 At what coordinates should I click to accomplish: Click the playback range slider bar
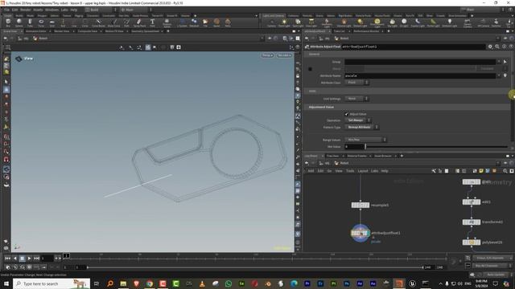coord(255,267)
